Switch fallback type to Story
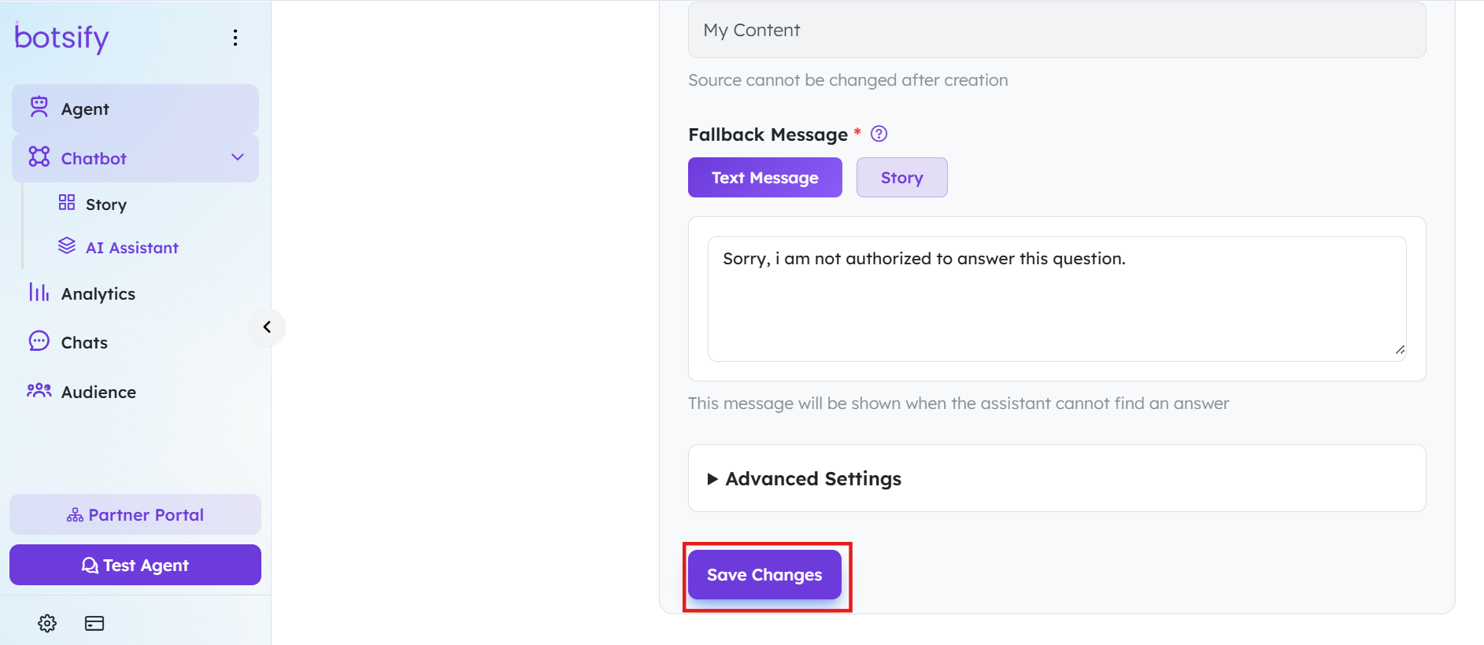 902,178
